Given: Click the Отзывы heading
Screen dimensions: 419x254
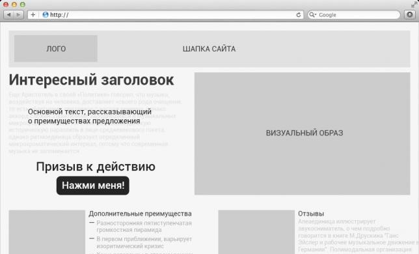Looking at the screenshot, I should [311, 214].
